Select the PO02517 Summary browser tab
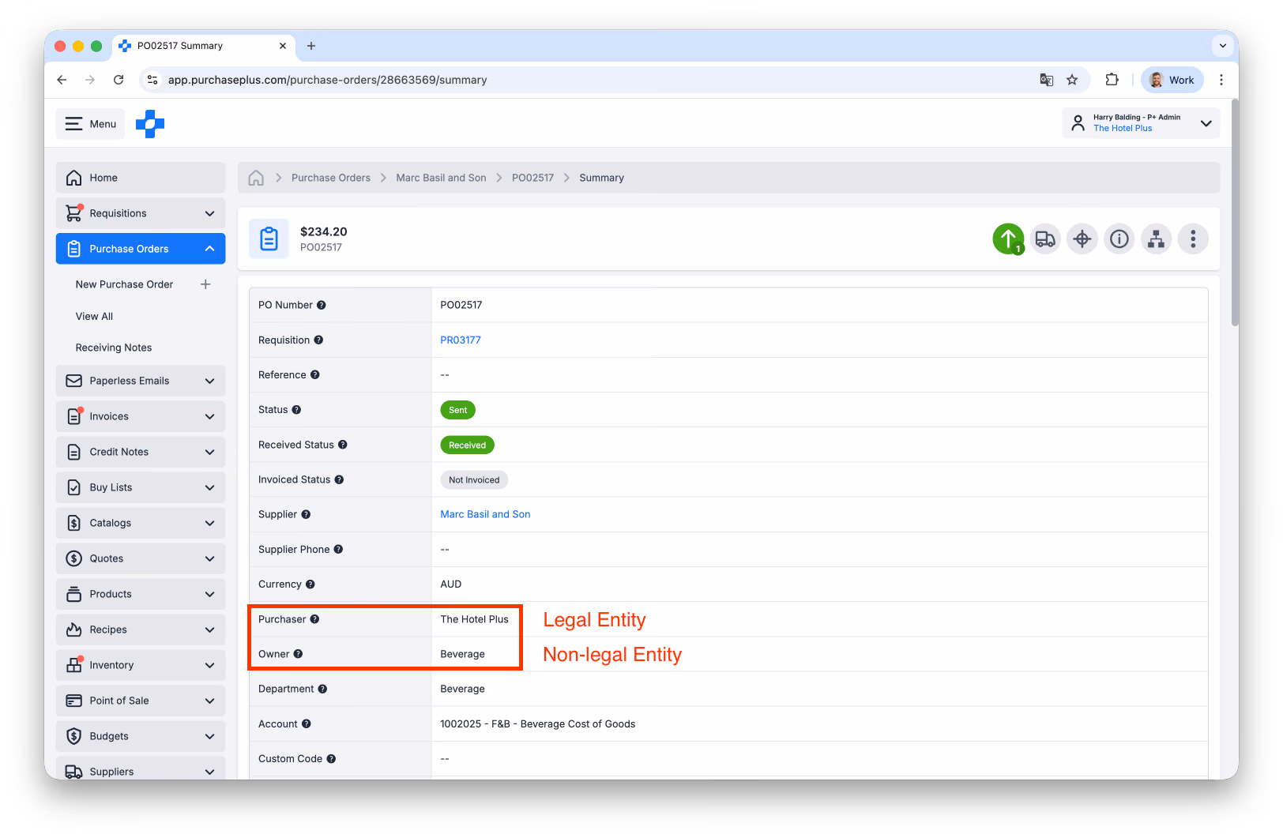 203,46
